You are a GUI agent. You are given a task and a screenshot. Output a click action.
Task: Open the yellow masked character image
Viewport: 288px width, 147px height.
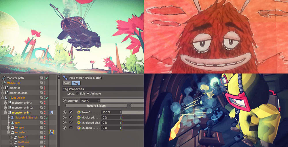click(x=216, y=110)
